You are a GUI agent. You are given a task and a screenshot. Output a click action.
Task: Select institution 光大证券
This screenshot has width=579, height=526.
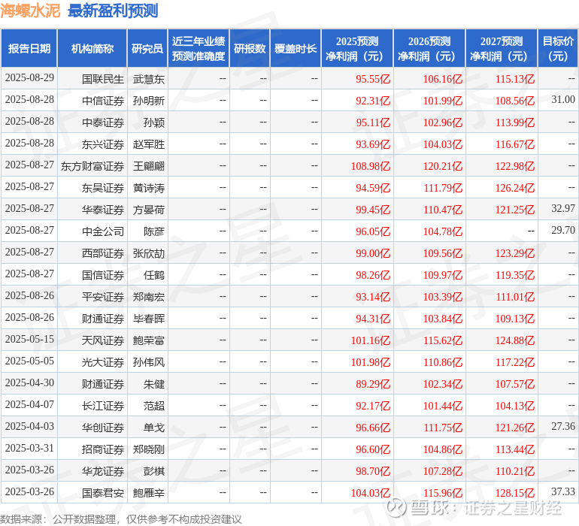pyautogui.click(x=103, y=362)
